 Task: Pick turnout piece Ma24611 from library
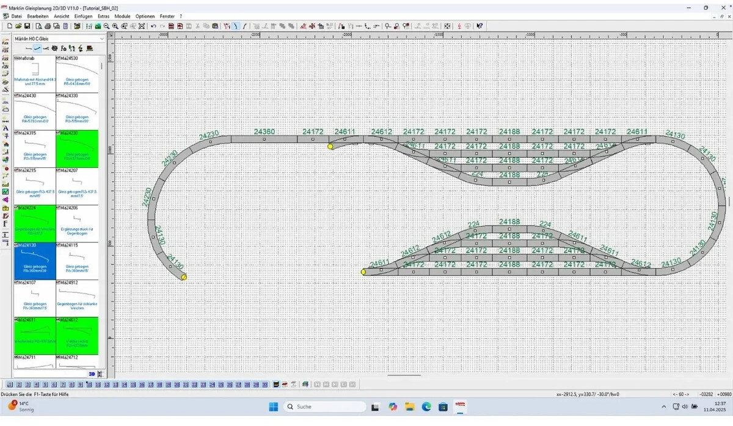click(x=35, y=335)
